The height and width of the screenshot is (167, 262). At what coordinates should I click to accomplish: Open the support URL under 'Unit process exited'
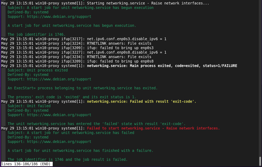59,79
